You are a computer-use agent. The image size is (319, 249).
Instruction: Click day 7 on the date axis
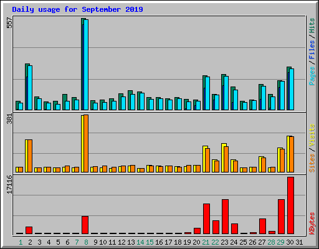coord(77,242)
